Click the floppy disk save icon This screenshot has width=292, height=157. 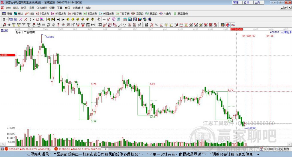pos(140,19)
